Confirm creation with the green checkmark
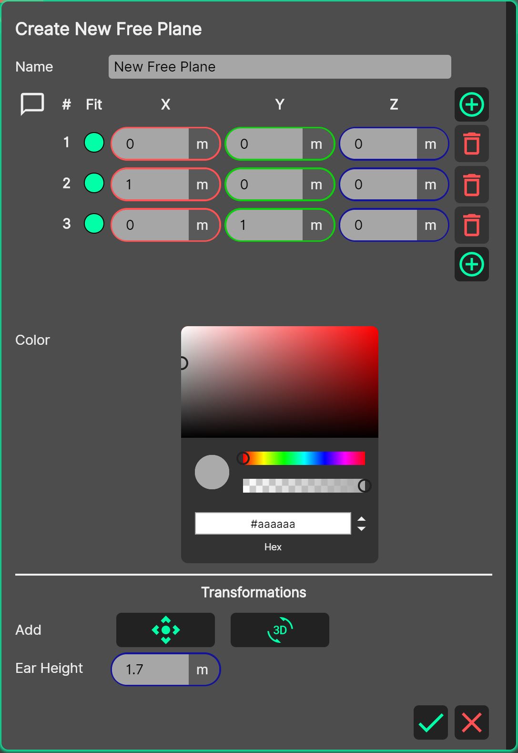 [x=431, y=722]
